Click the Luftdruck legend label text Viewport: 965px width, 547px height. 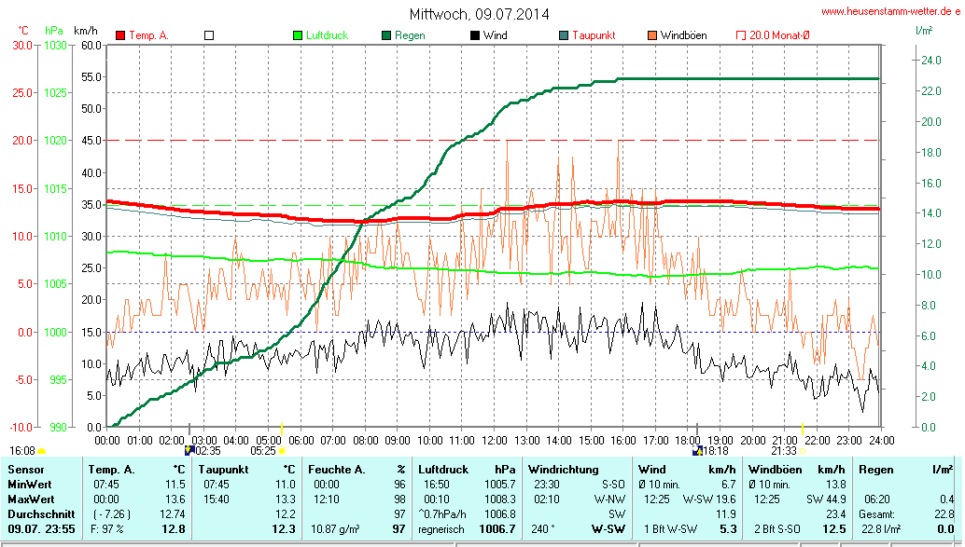coord(327,35)
